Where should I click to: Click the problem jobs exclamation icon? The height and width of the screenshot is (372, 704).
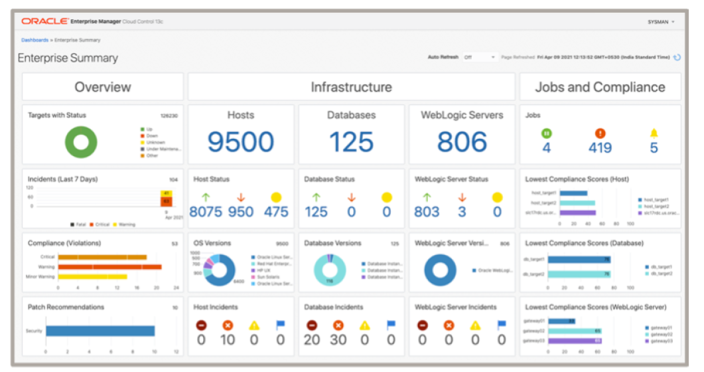pyautogui.click(x=600, y=134)
